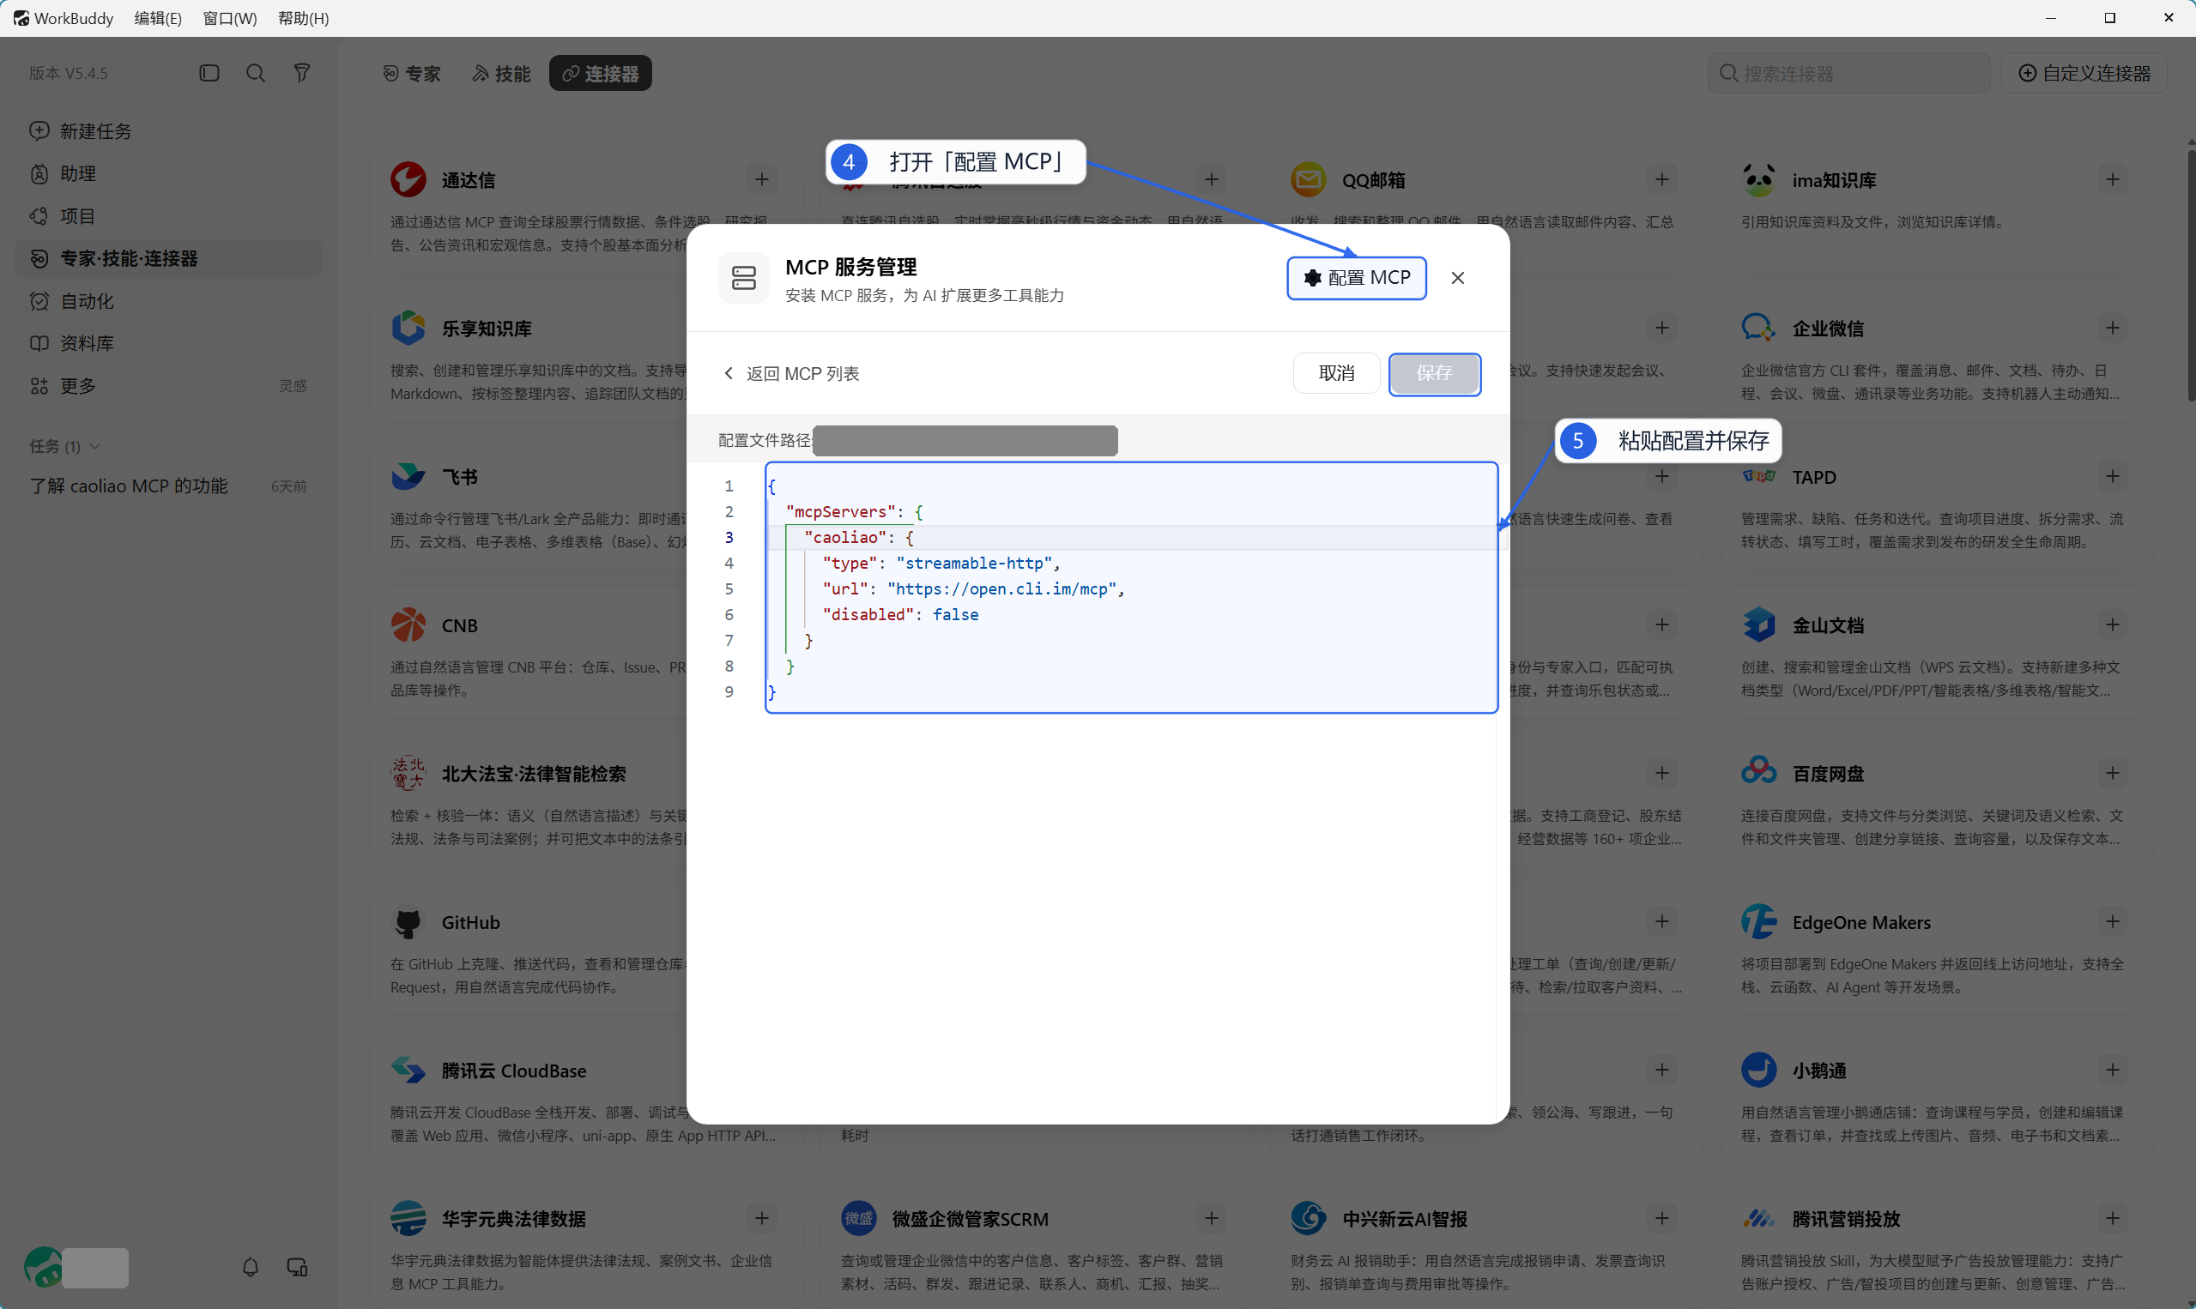The image size is (2196, 1309).
Task: Open search from the sidebar magnifier icon
Action: point(256,73)
